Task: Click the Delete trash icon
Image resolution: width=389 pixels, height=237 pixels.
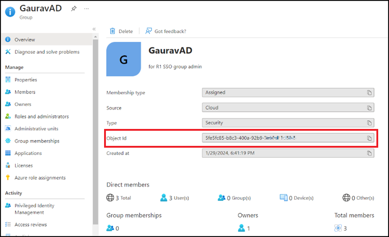Action: tap(112, 31)
